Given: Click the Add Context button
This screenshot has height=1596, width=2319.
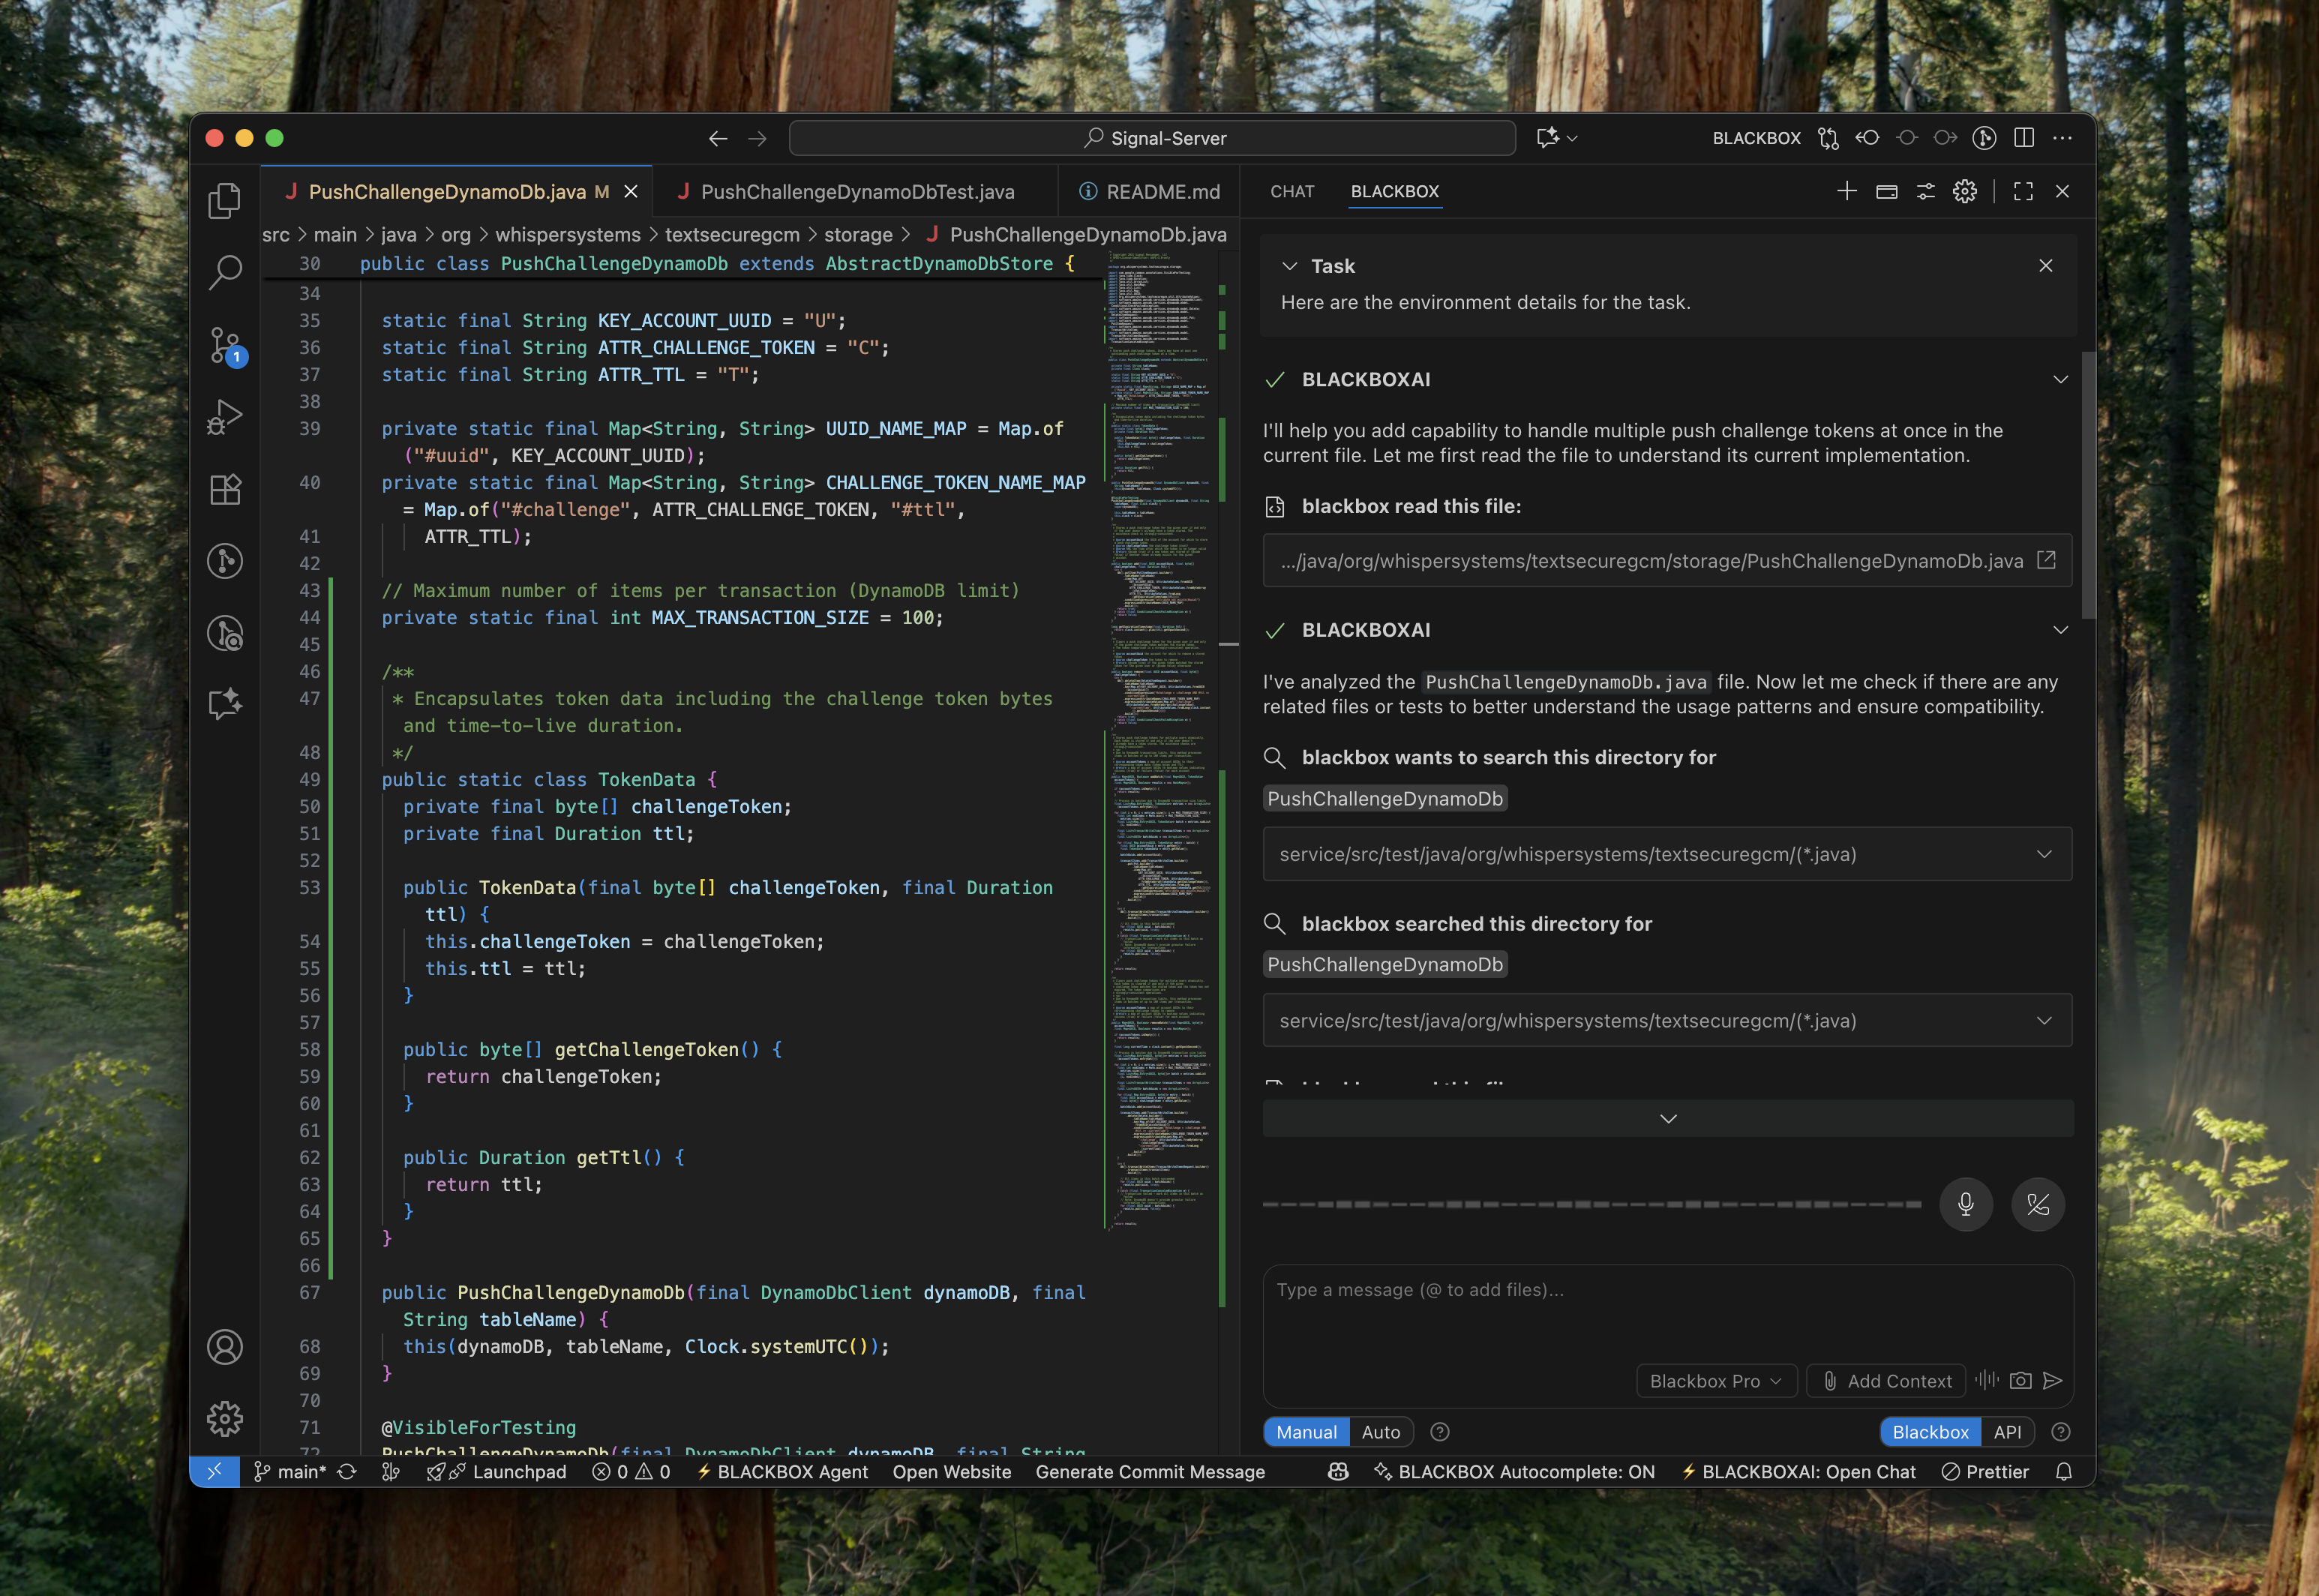Looking at the screenshot, I should tap(1886, 1381).
